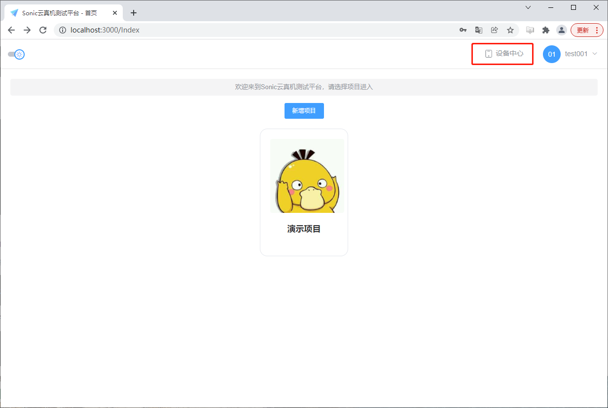Click the red 更新 update button
This screenshot has width=608, height=408.
pos(587,30)
